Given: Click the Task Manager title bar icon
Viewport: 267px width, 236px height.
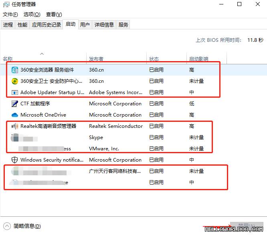Looking at the screenshot, I should [6, 4].
